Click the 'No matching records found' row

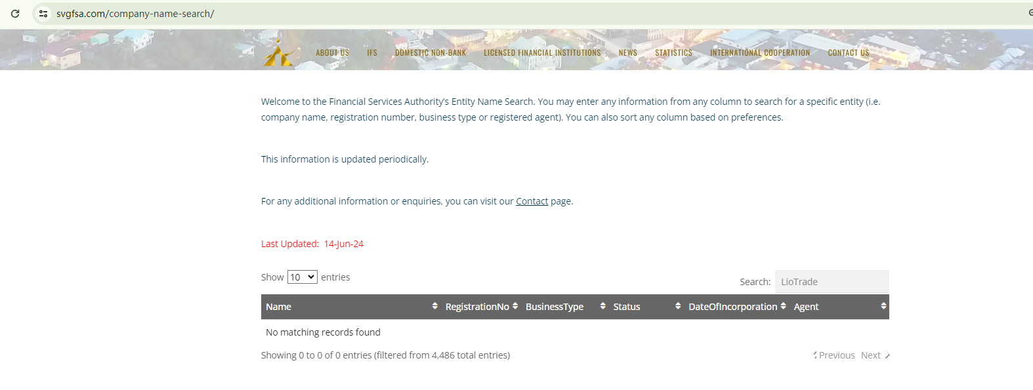tap(575, 332)
